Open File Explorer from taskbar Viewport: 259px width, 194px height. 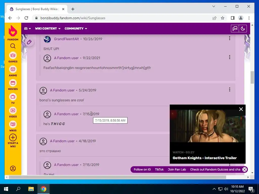click(x=31, y=189)
